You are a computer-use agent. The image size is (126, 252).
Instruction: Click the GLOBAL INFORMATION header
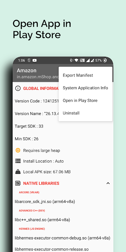pyautogui.click(x=41, y=89)
